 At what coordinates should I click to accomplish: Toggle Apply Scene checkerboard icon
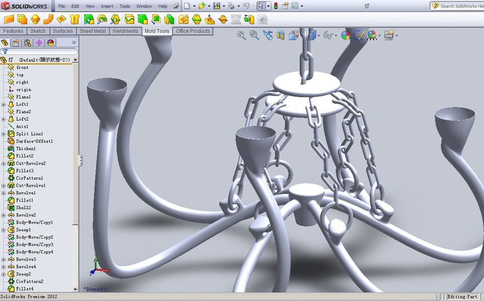(372, 35)
